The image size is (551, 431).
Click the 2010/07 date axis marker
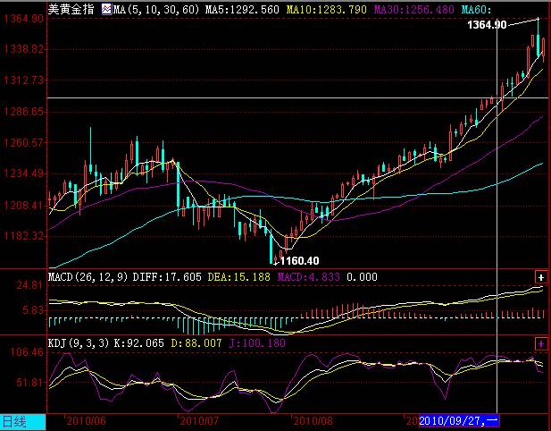pyautogui.click(x=199, y=421)
